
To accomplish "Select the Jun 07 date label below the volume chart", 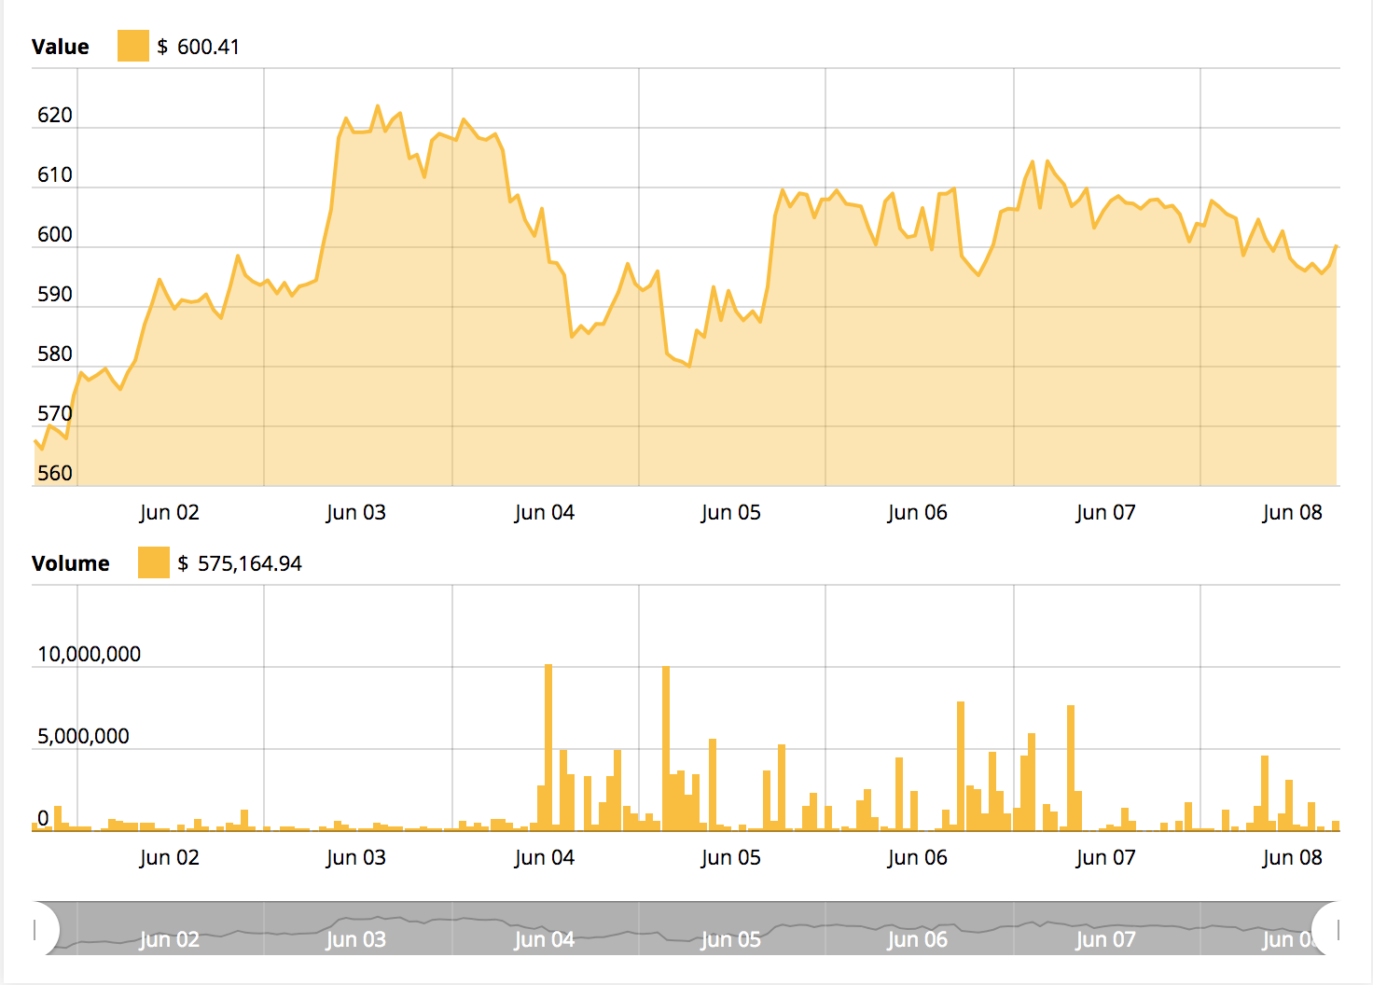I will (x=1105, y=855).
